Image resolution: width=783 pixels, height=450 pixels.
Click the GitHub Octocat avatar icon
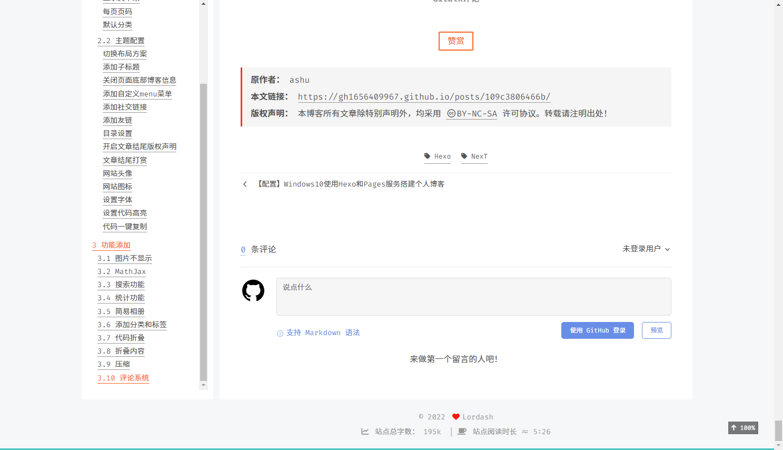coord(253,290)
